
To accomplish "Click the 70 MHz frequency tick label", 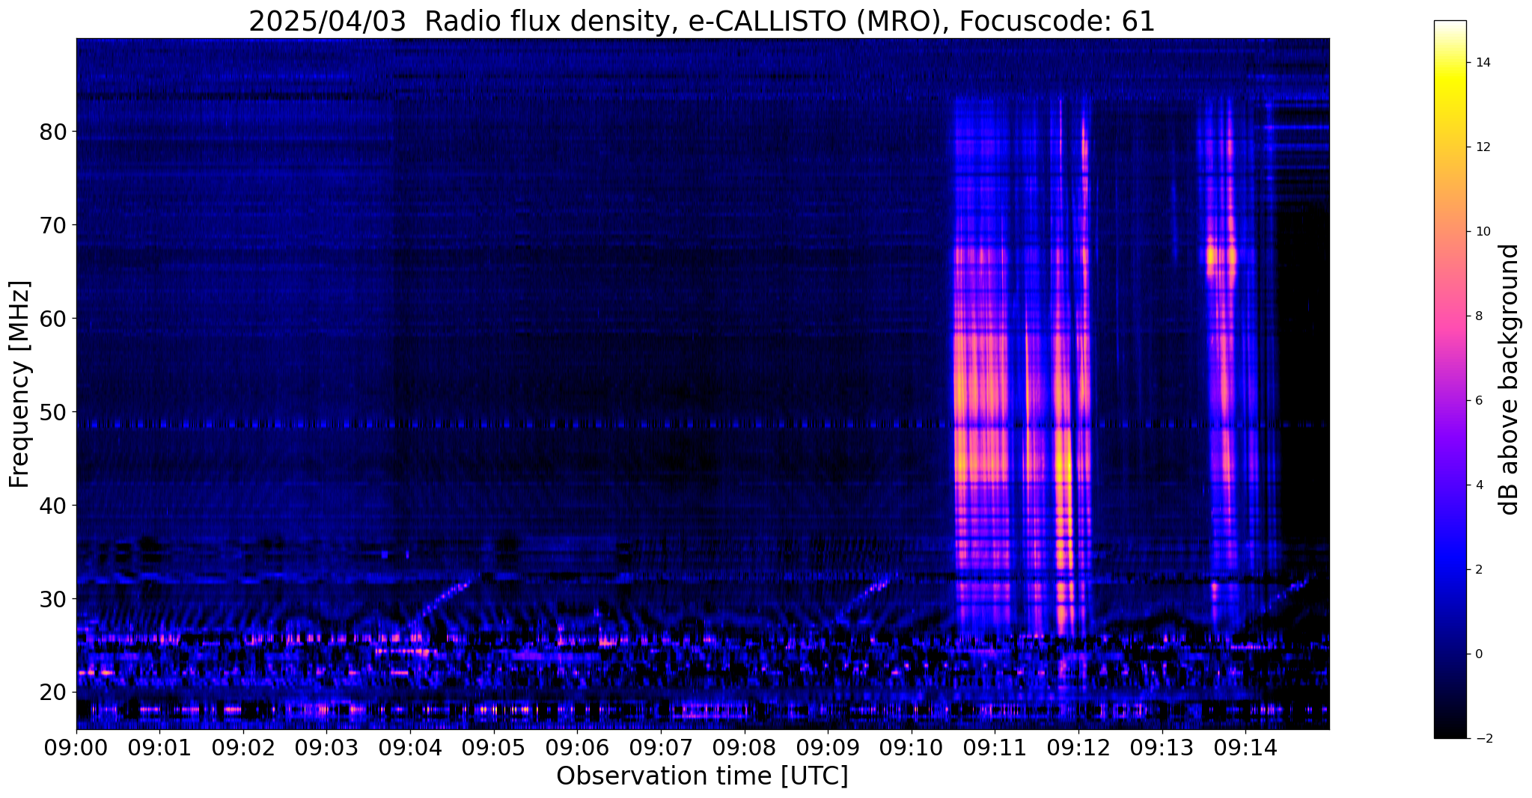I will (x=52, y=225).
